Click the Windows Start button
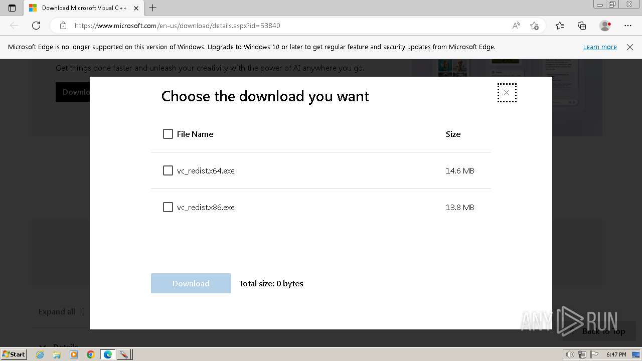The width and height of the screenshot is (642, 361). click(14, 354)
